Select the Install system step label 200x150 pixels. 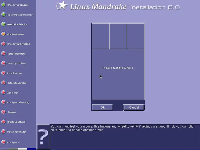pyautogui.click(x=14, y=73)
